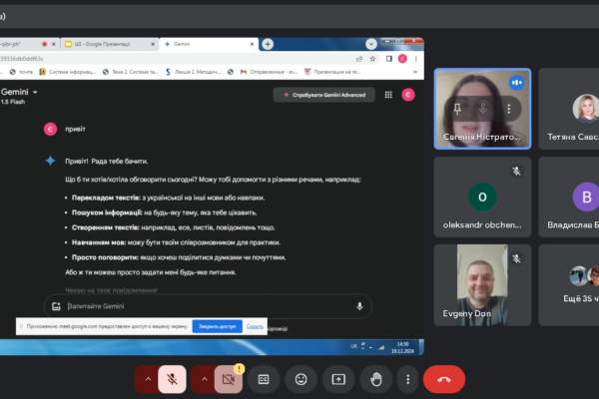Click speaking indicator on Євгенія tile
Viewport: 599px width, 399px height.
(516, 83)
